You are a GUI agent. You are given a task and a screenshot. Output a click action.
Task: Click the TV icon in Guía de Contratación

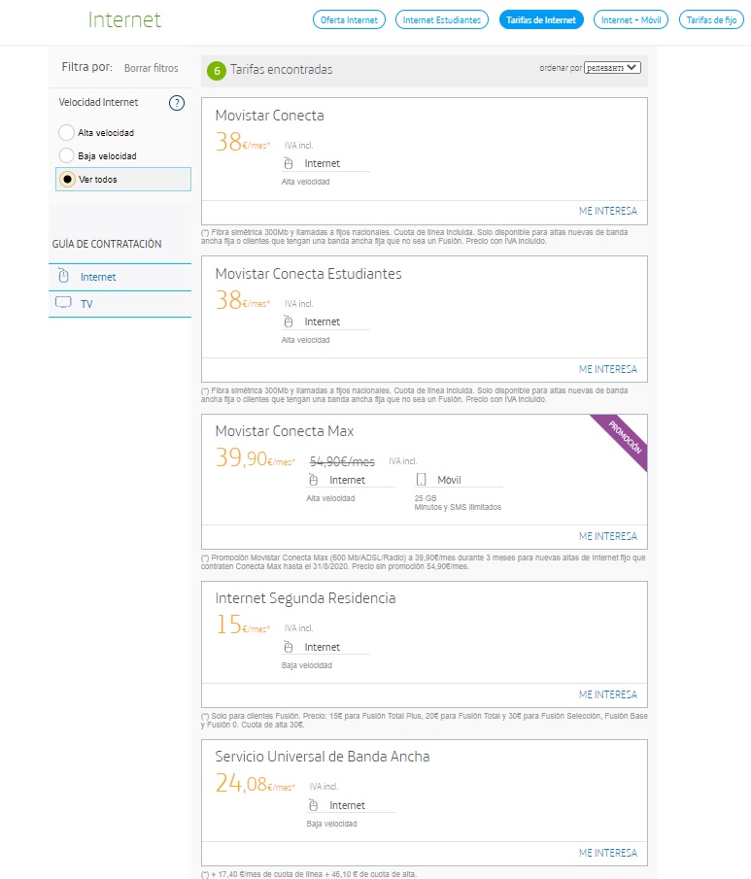pos(63,303)
